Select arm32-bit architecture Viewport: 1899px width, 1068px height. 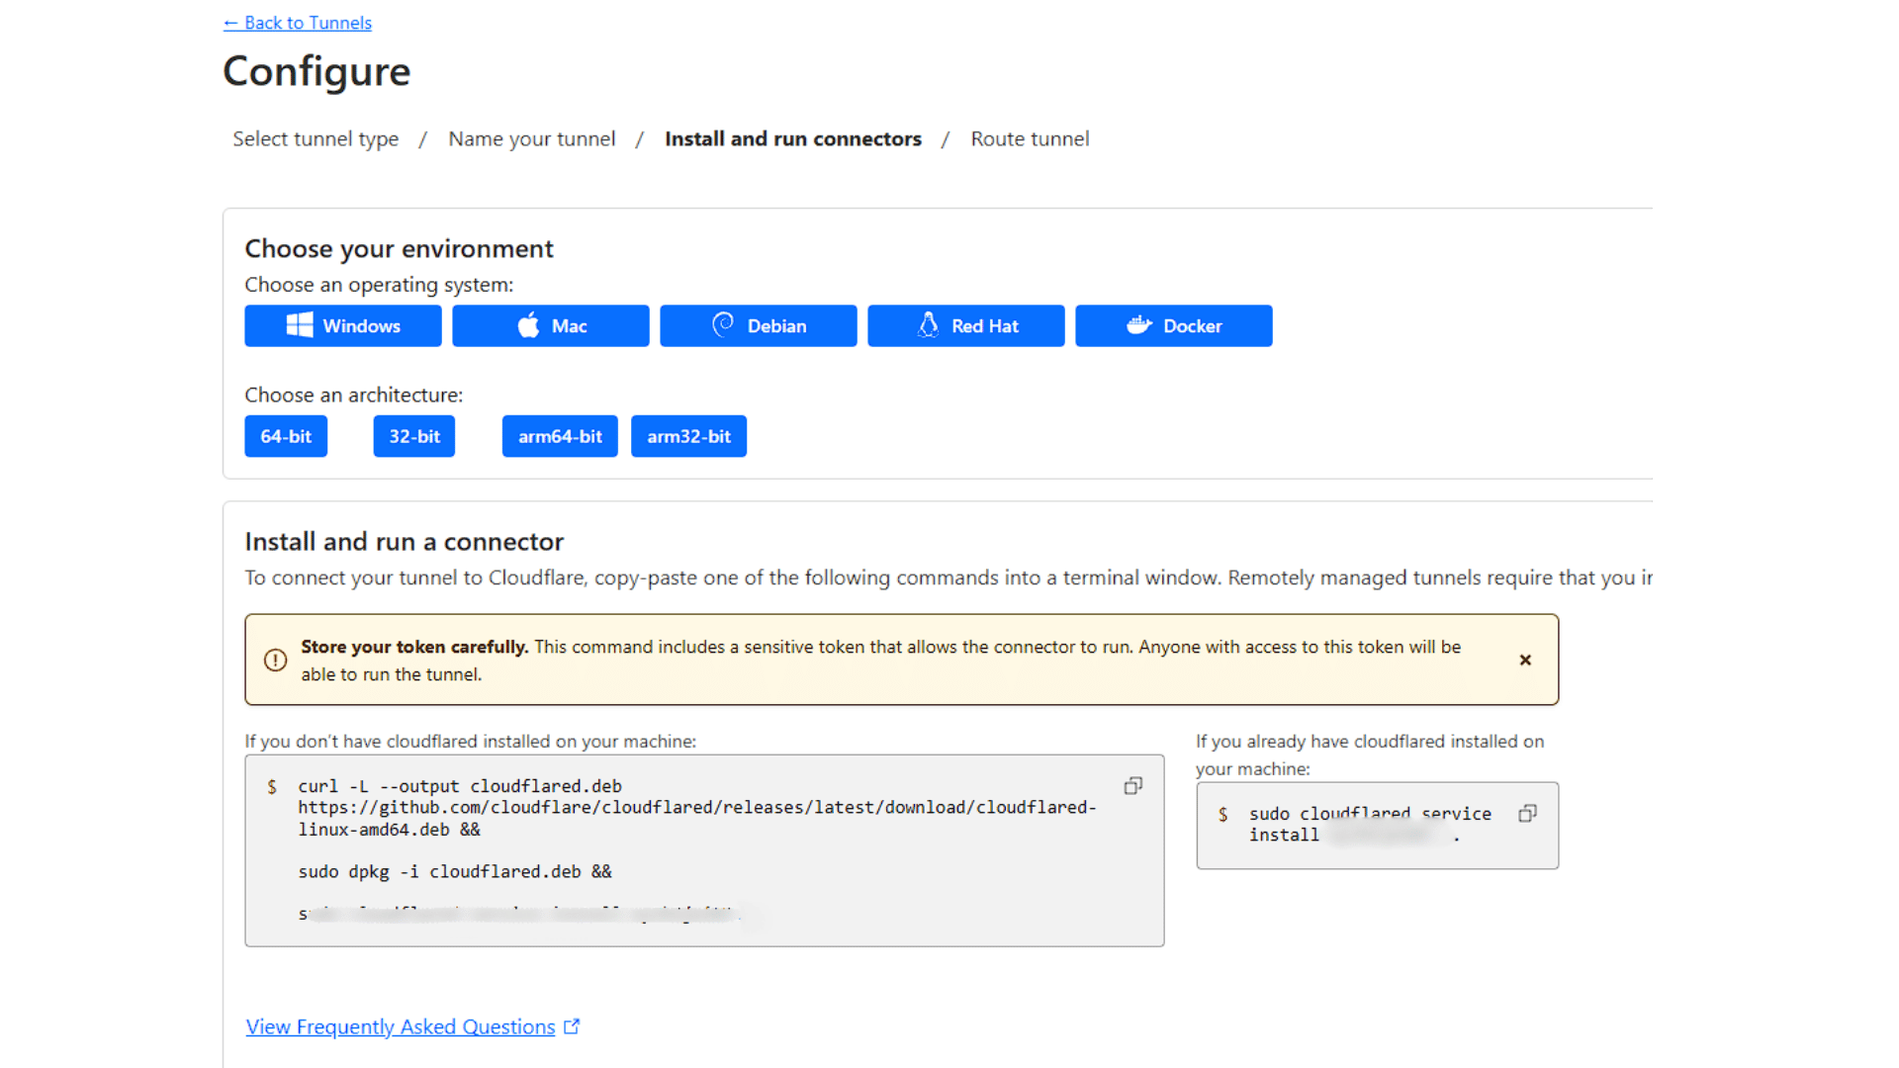coord(688,436)
